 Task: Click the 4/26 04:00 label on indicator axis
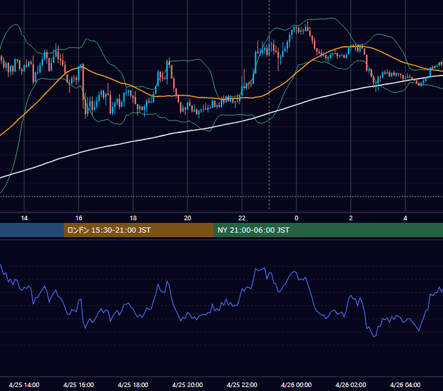405,384
